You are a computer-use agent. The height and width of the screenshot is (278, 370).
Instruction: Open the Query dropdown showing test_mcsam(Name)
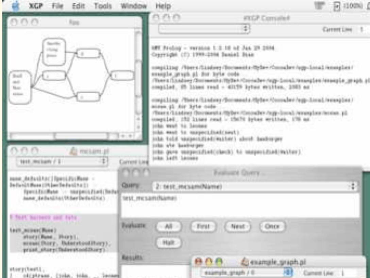pos(254,186)
